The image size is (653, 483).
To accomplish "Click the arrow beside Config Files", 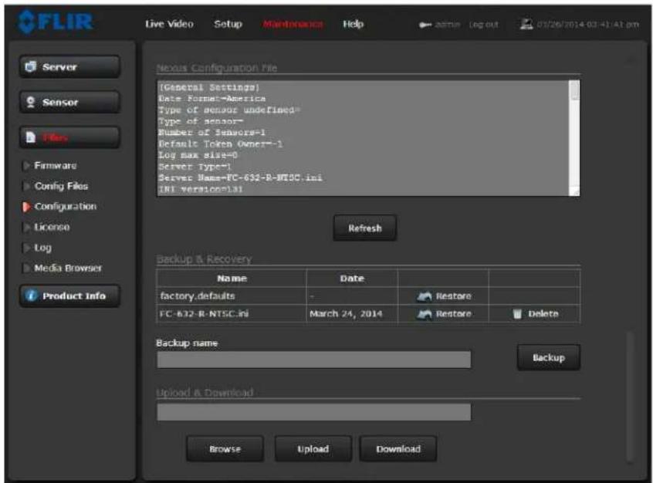I will point(27,186).
